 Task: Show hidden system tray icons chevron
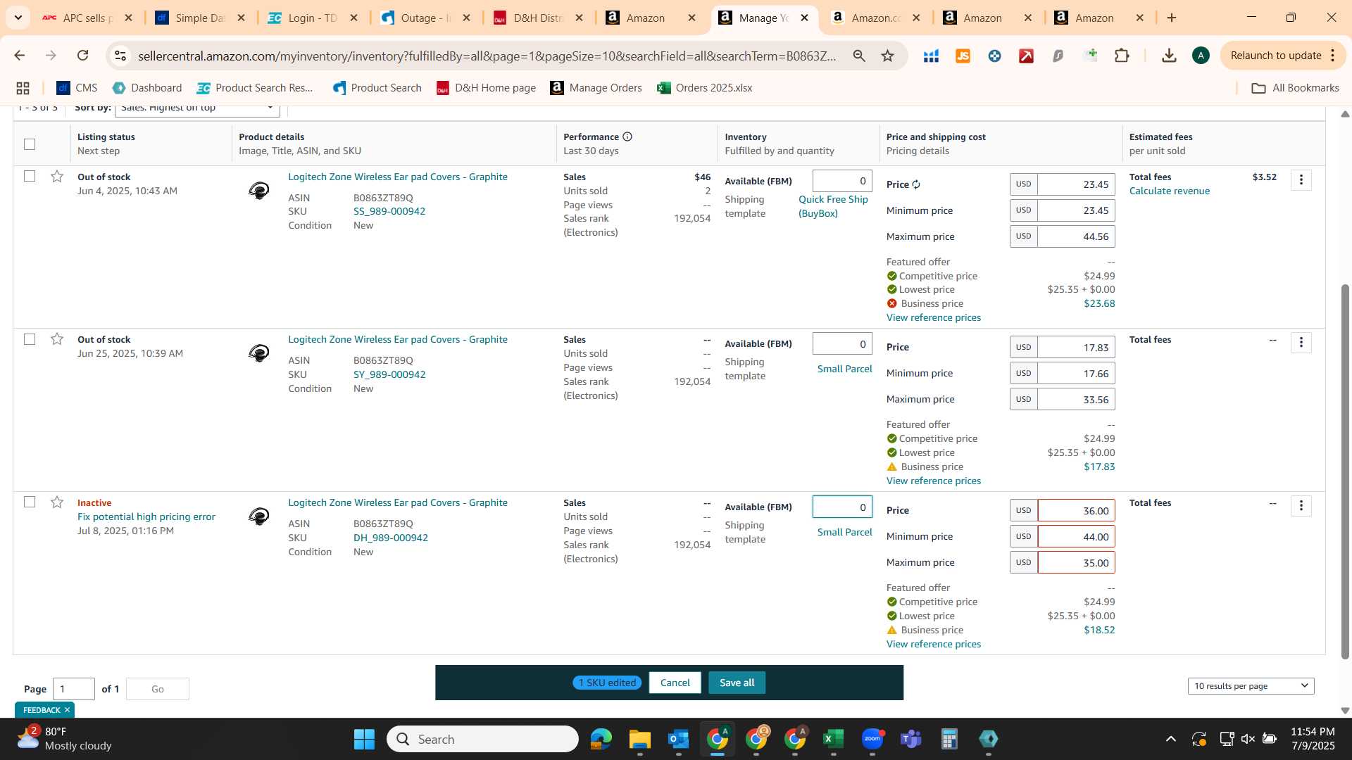[x=1170, y=739]
